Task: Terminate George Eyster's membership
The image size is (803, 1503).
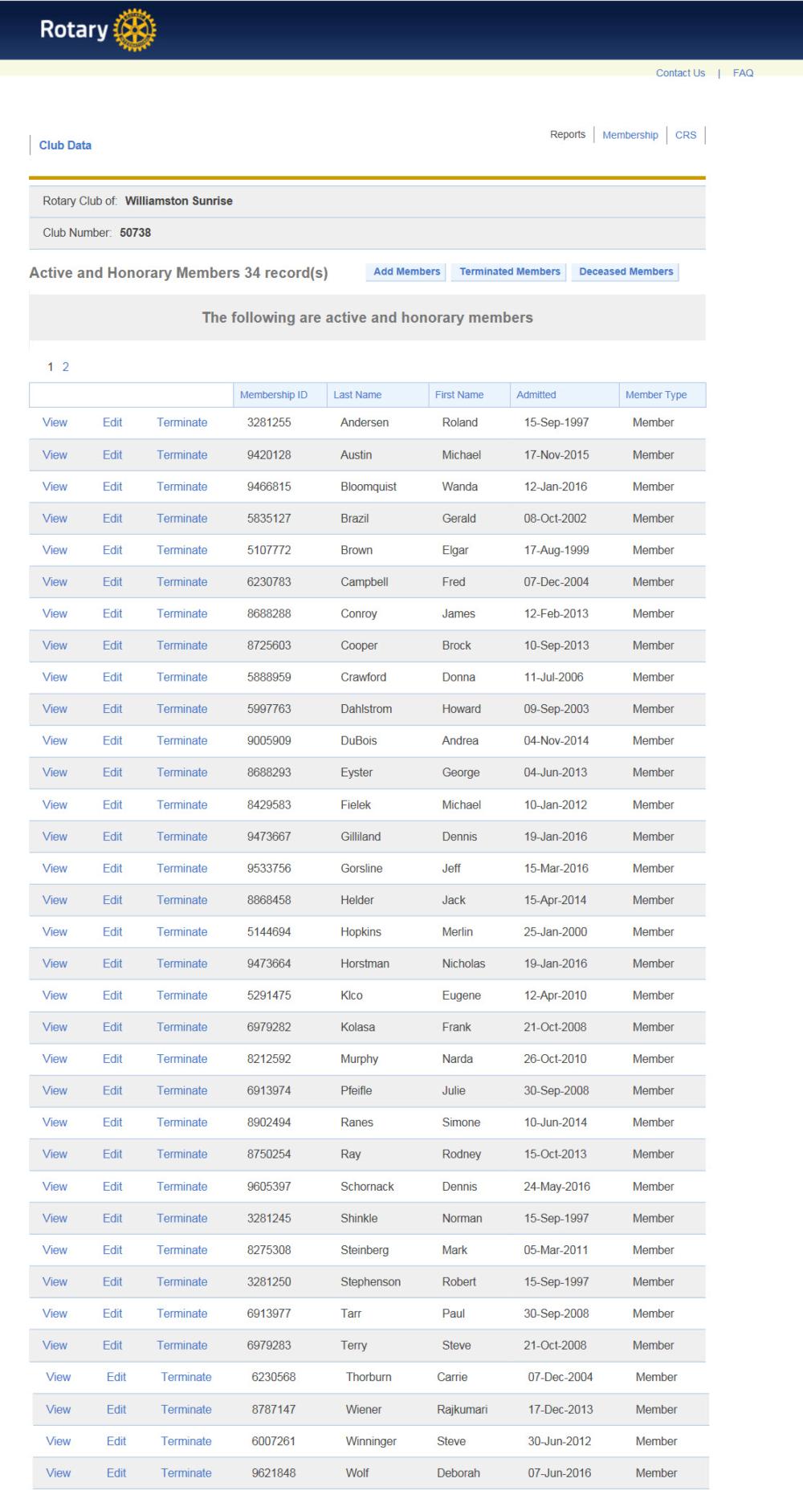Action: (x=182, y=772)
